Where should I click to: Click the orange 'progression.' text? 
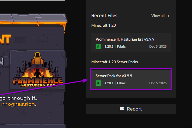pos(19,104)
